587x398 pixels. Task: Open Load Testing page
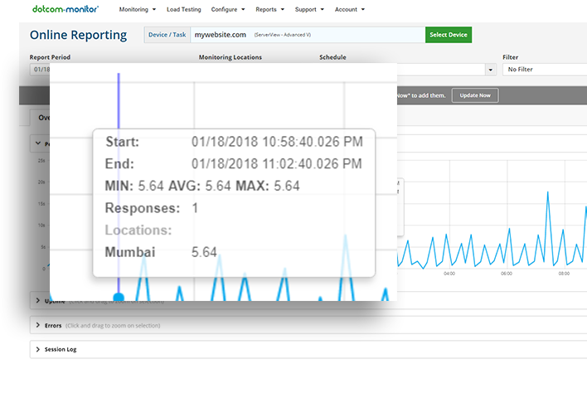[184, 10]
